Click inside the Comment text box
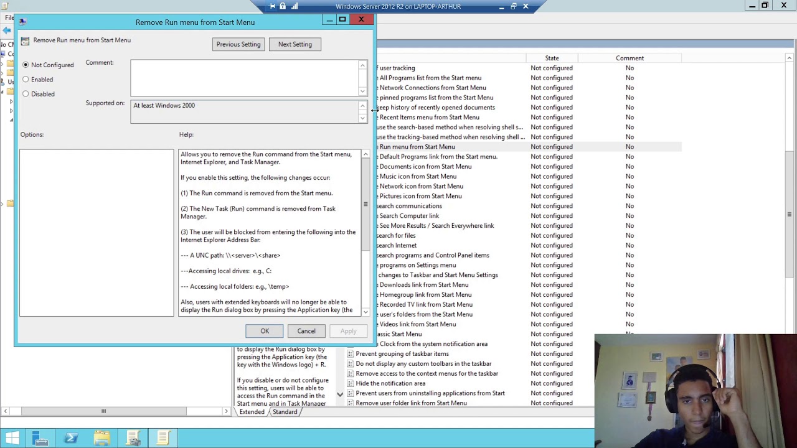The height and width of the screenshot is (448, 797). coord(244,78)
